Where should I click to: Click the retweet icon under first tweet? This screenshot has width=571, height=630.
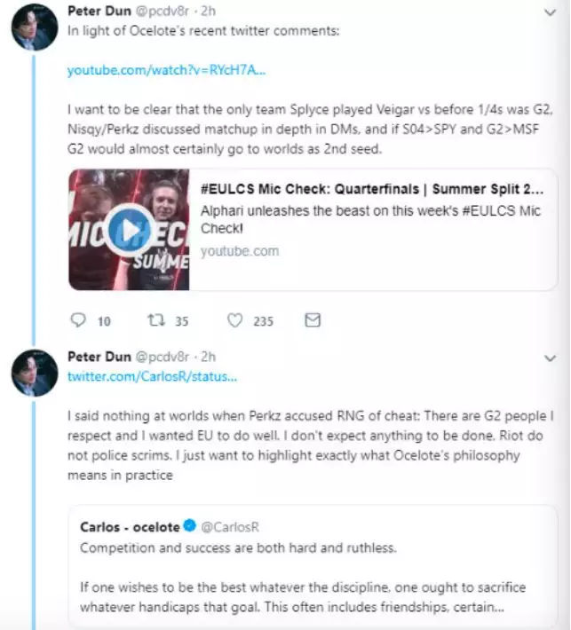point(155,321)
